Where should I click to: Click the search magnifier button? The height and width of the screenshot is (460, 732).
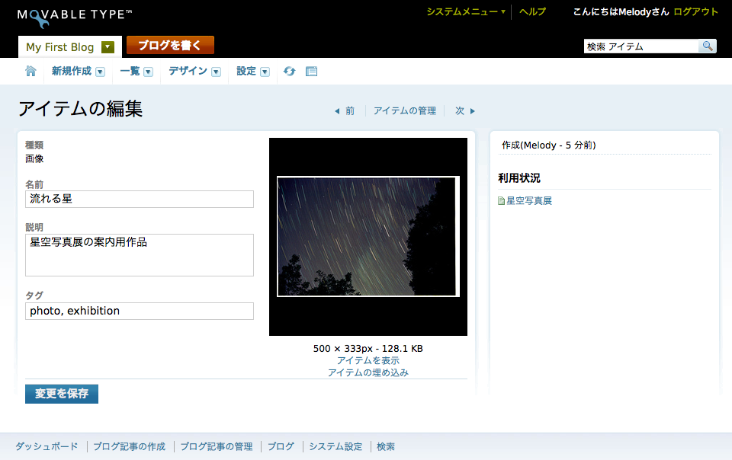click(x=708, y=46)
